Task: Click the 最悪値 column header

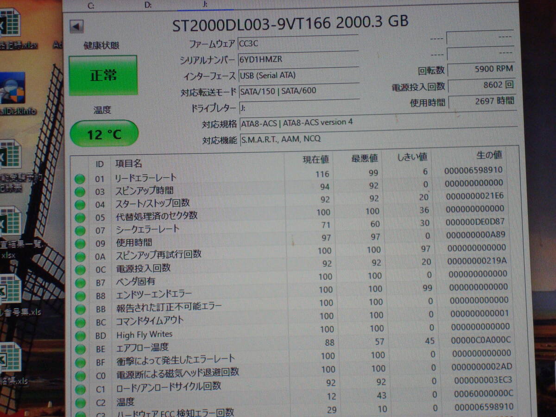Action: (x=365, y=158)
